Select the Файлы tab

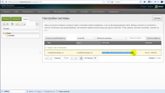pos(26,19)
